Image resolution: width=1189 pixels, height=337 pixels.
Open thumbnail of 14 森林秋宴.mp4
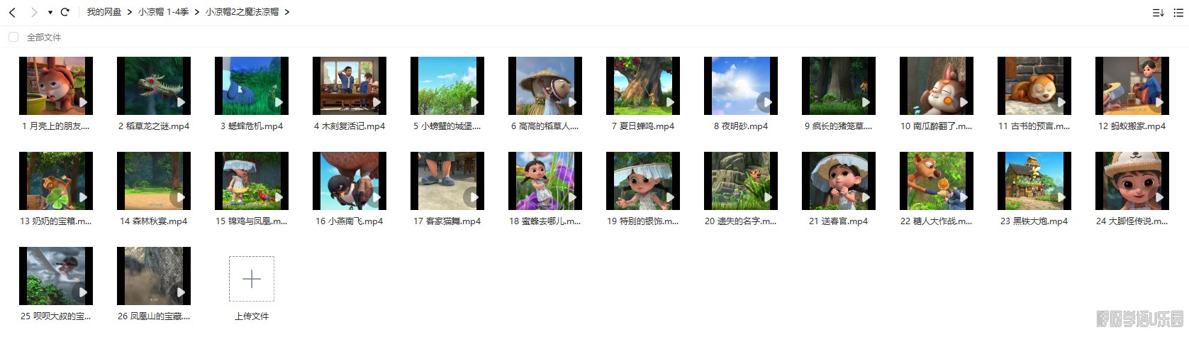pos(154,181)
